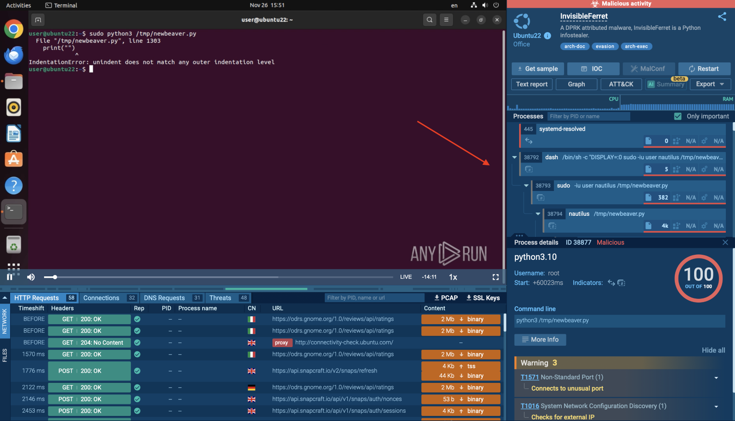Click the share icon next to InvisibleFerret

[x=722, y=17]
